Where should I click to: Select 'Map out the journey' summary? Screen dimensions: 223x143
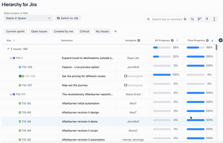[x=75, y=85]
